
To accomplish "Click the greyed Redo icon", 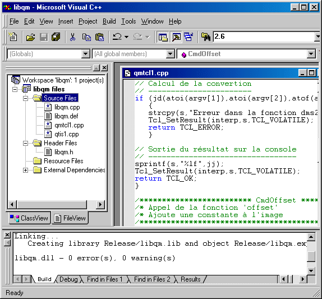I will (137, 37).
